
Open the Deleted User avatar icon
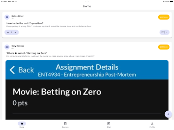[7, 17]
